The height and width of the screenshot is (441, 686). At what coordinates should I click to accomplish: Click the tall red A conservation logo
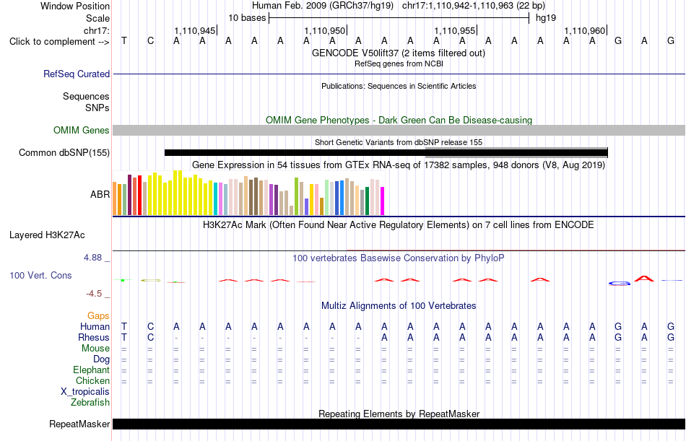(644, 279)
